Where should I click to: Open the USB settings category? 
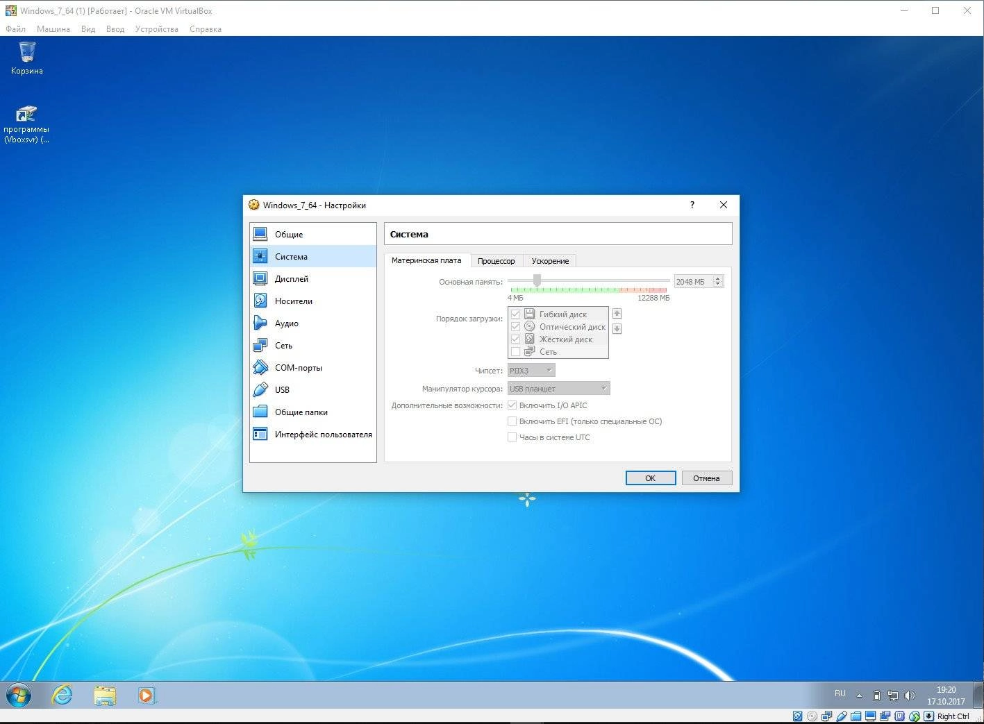[x=313, y=389]
